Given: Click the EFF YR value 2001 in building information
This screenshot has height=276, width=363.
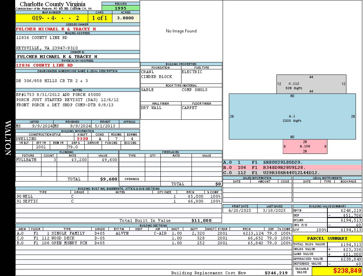Looking at the screenshot, I should (x=41, y=147).
